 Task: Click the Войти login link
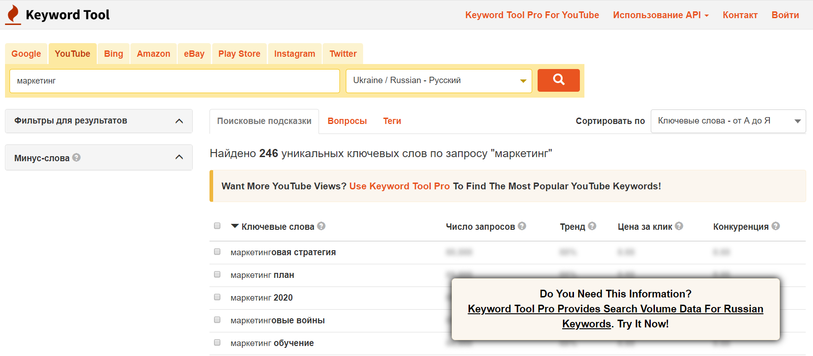coord(785,15)
